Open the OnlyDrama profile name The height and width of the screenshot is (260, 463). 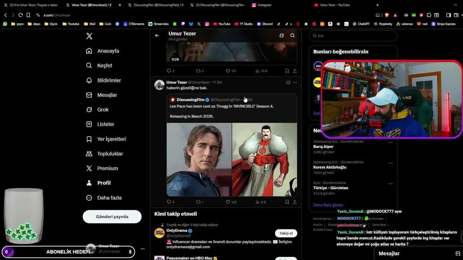177,230
